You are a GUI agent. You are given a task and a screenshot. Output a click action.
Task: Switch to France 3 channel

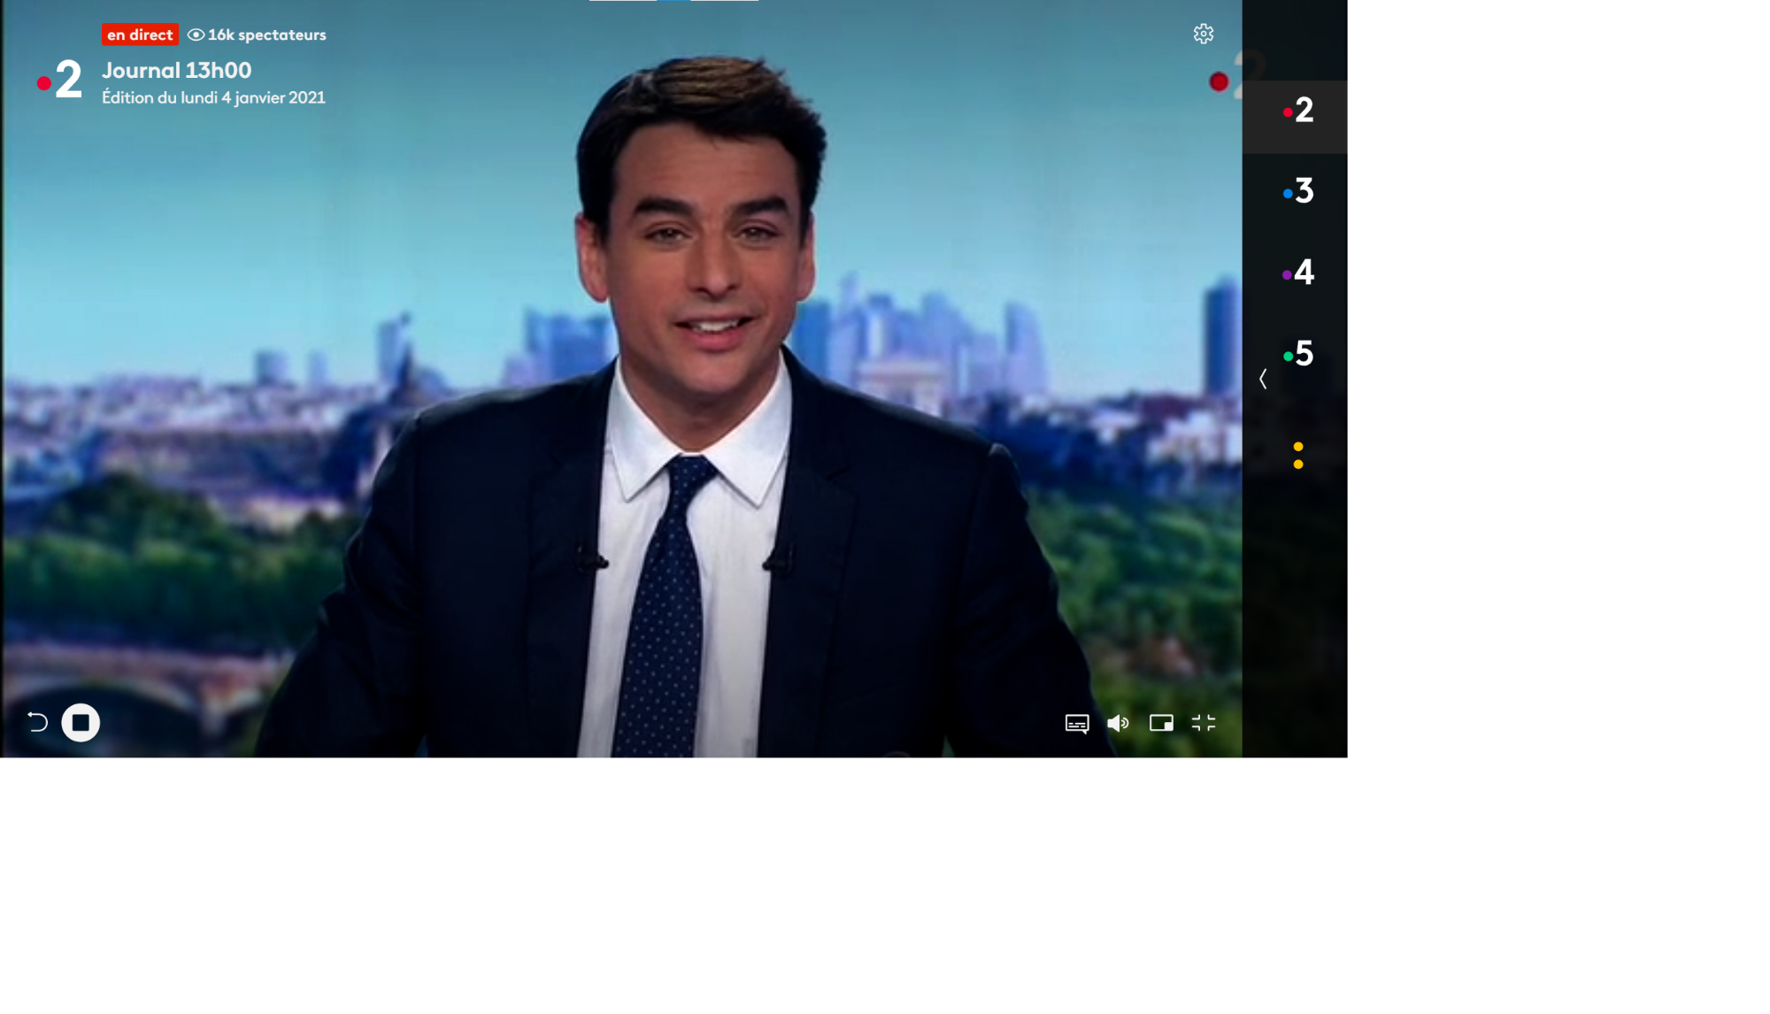click(x=1297, y=191)
